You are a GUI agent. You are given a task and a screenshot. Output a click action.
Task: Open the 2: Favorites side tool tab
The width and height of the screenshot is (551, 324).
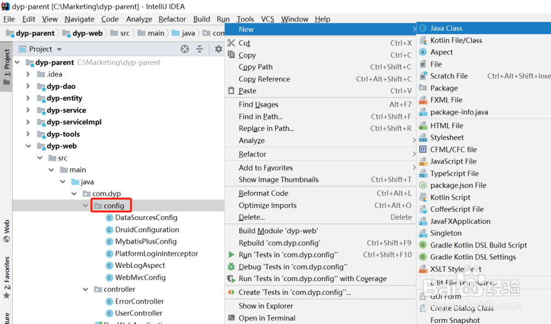(6, 278)
